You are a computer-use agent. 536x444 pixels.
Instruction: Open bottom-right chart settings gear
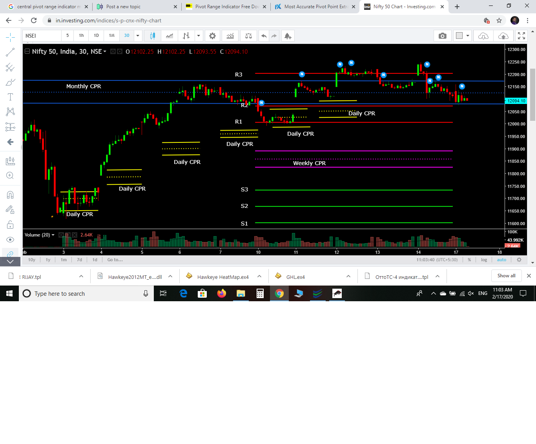coord(519,260)
